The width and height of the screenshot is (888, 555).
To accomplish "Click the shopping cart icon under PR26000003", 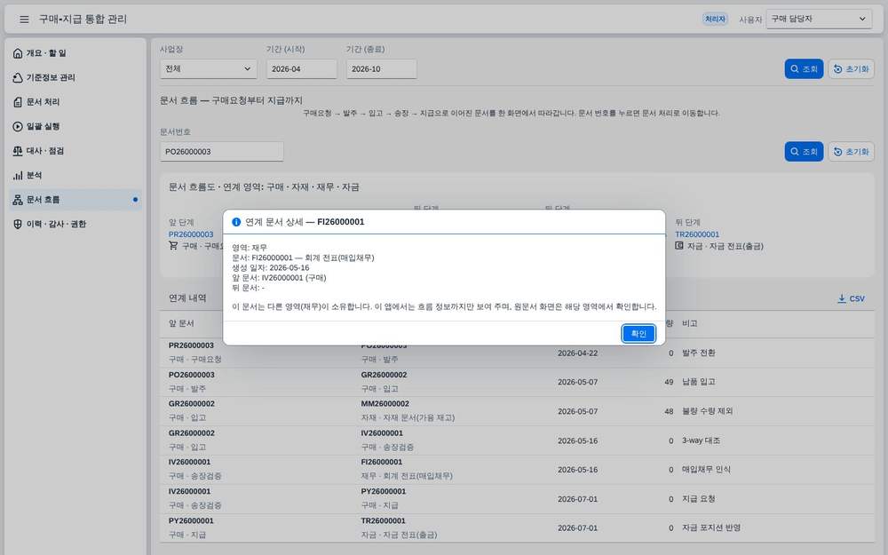I will point(173,246).
